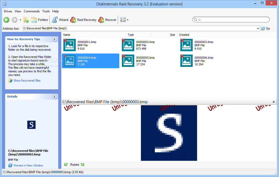This screenshot has width=279, height=177.
Task: Toggle the Folders pane
Action: (x=39, y=20)
